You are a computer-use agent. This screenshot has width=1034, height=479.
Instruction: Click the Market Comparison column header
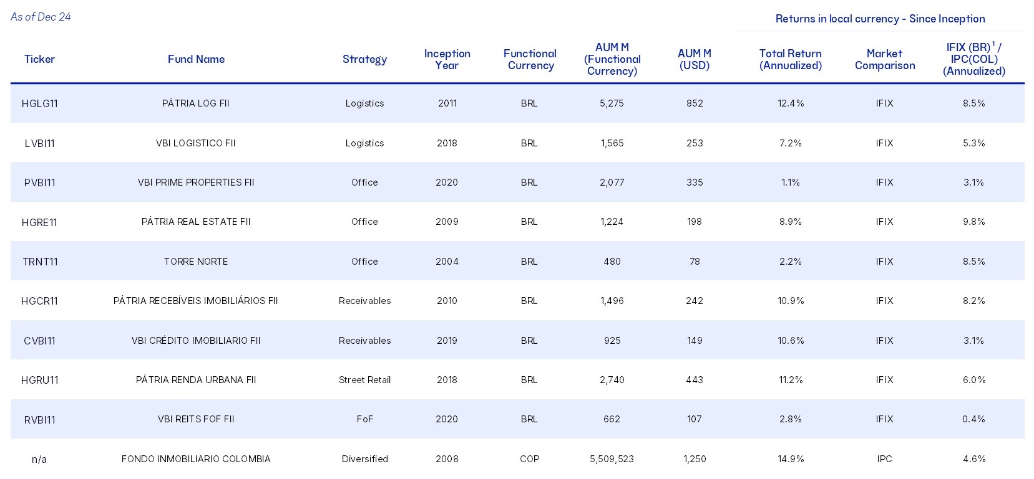[x=884, y=59]
